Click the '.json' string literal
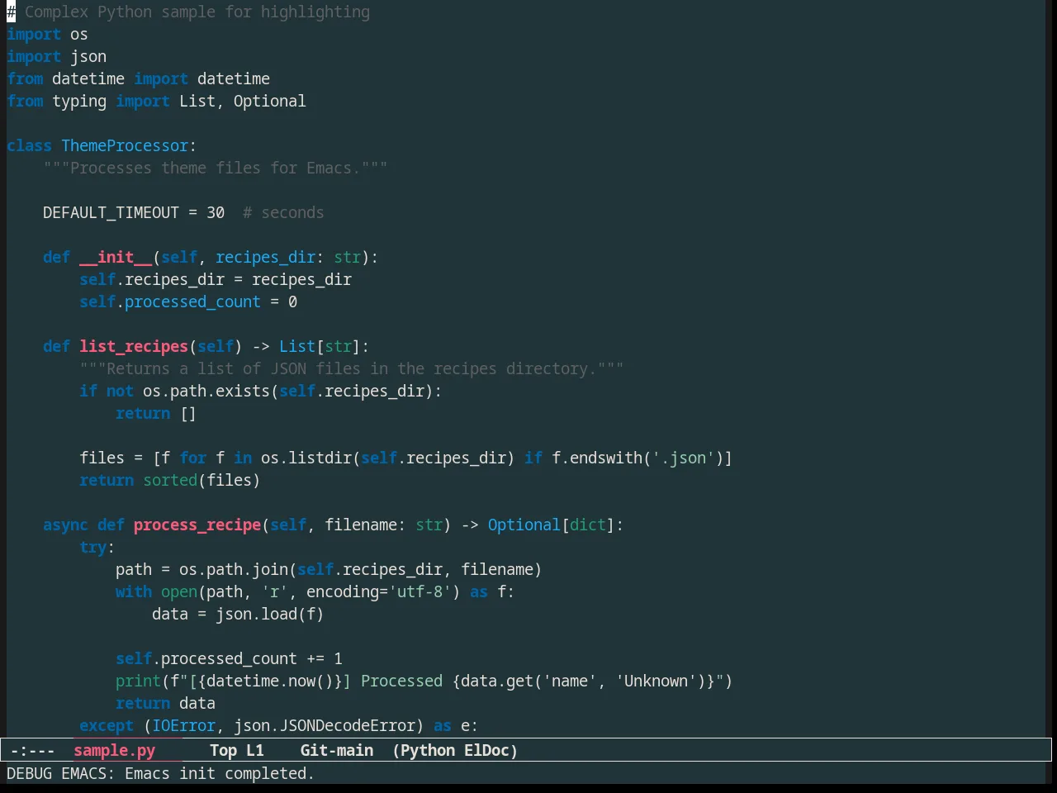The height and width of the screenshot is (793, 1057). point(683,458)
